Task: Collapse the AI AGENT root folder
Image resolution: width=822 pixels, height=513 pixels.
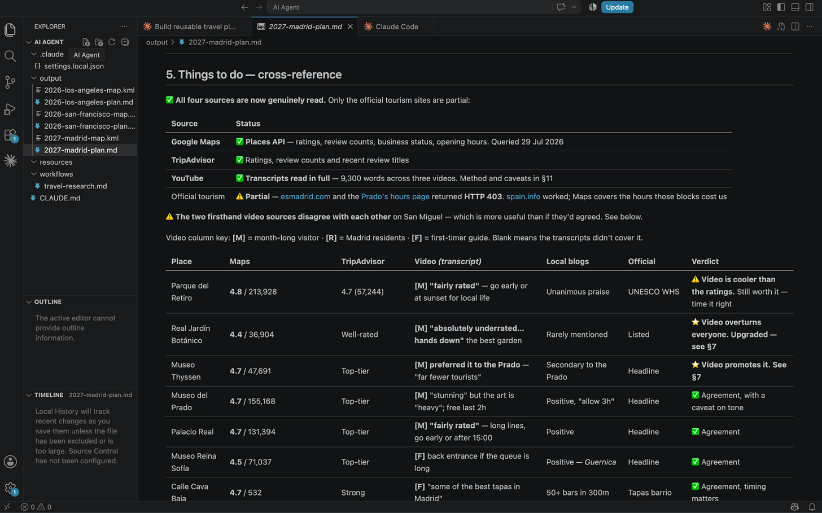Action: (29, 42)
